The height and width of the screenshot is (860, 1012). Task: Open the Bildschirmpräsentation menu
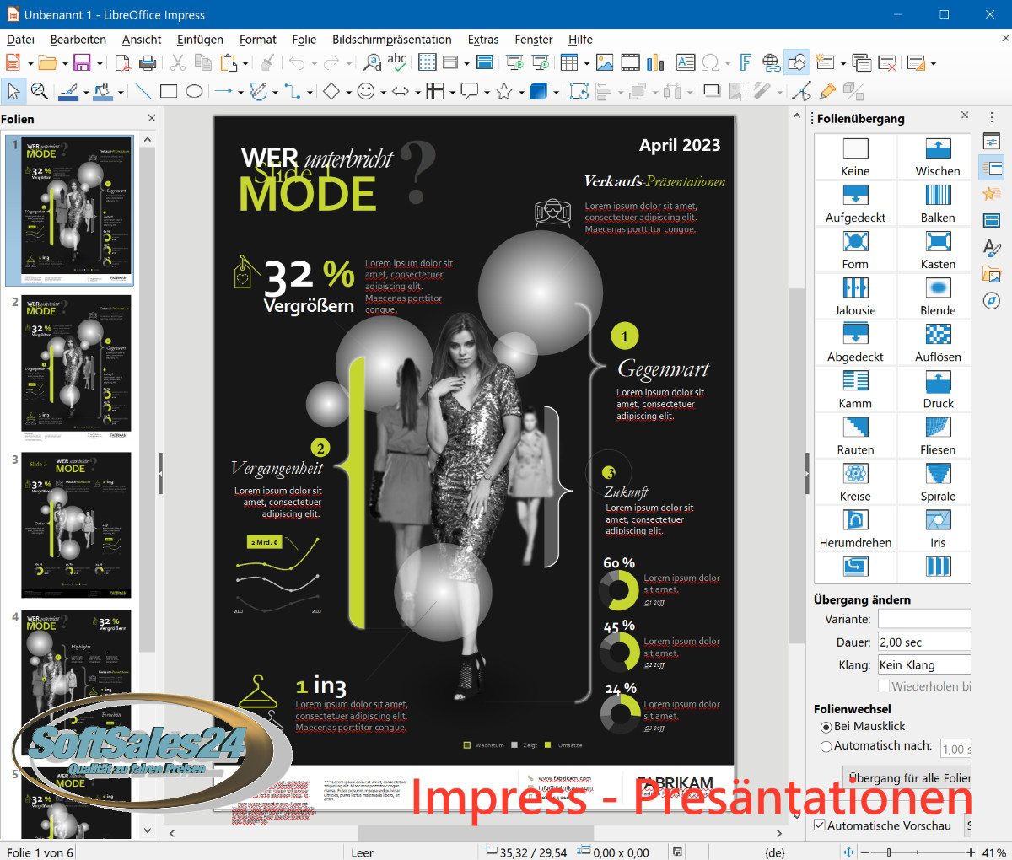pyautogui.click(x=391, y=40)
